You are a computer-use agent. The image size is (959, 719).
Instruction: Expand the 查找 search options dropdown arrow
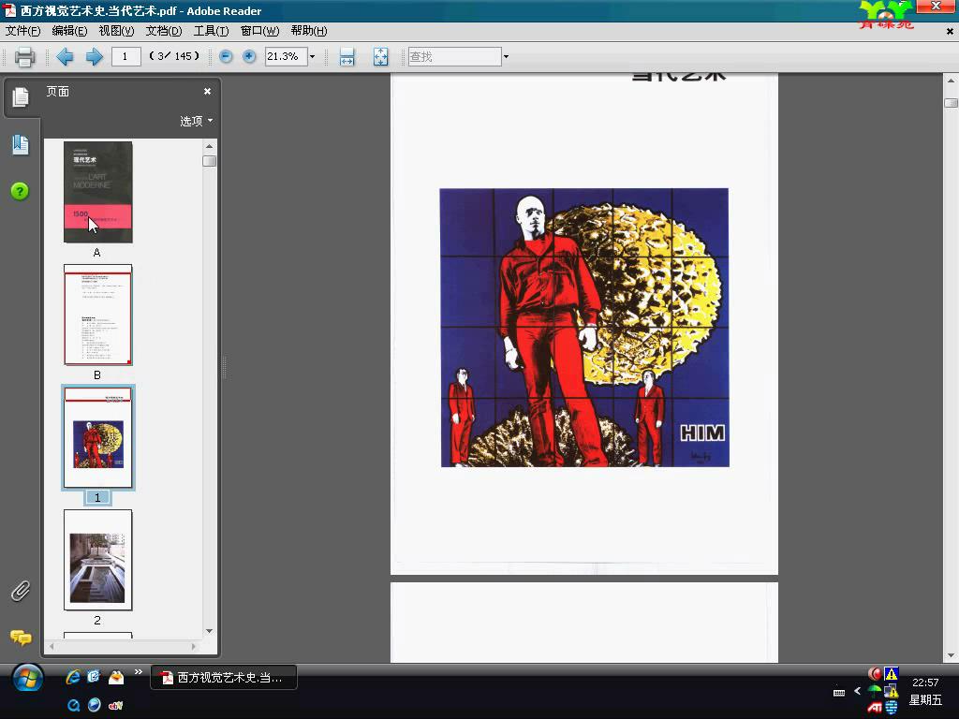[506, 57]
